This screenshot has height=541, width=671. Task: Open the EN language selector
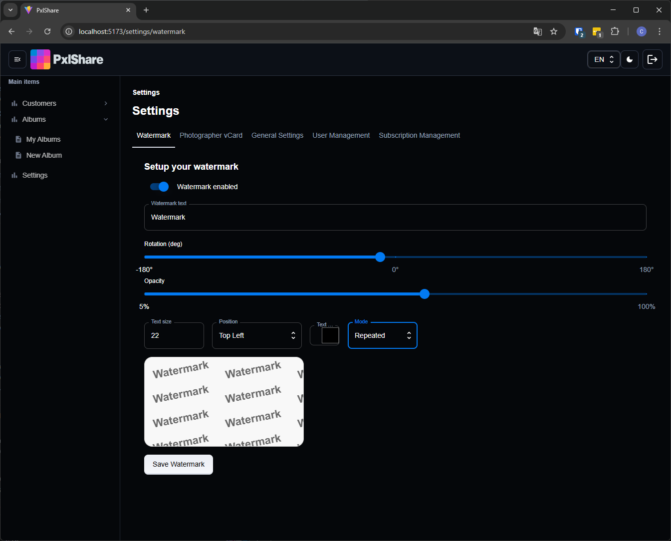[604, 59]
